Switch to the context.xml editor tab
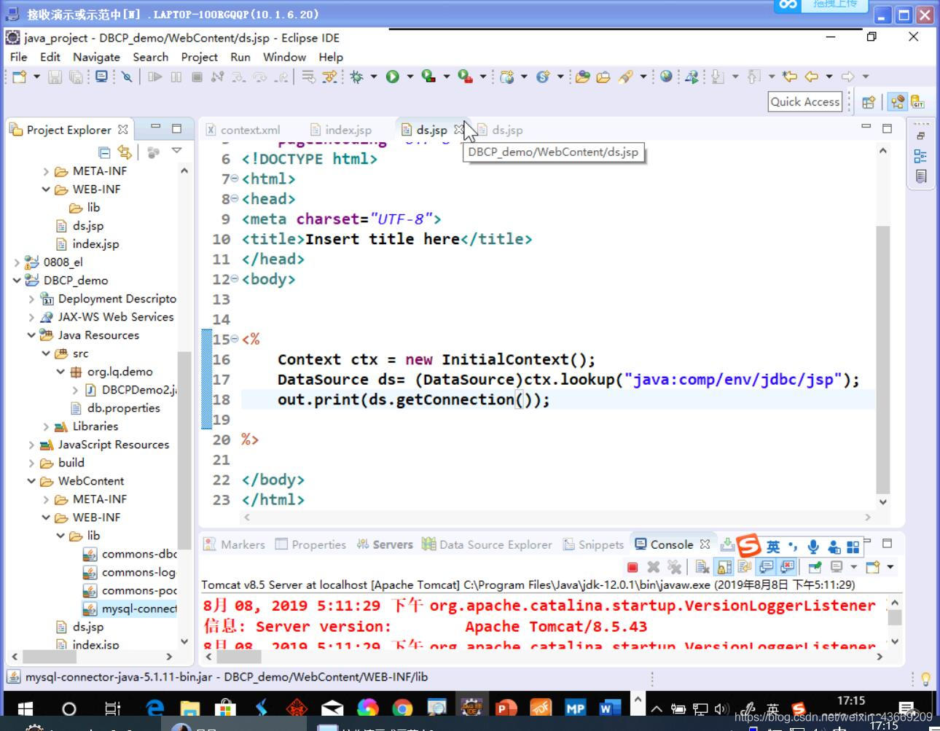Viewport: 940px width, 731px height. point(244,130)
